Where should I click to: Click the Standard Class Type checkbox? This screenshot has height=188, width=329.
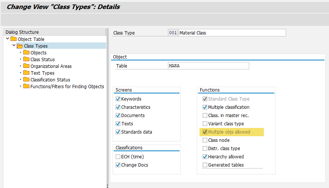(205, 99)
